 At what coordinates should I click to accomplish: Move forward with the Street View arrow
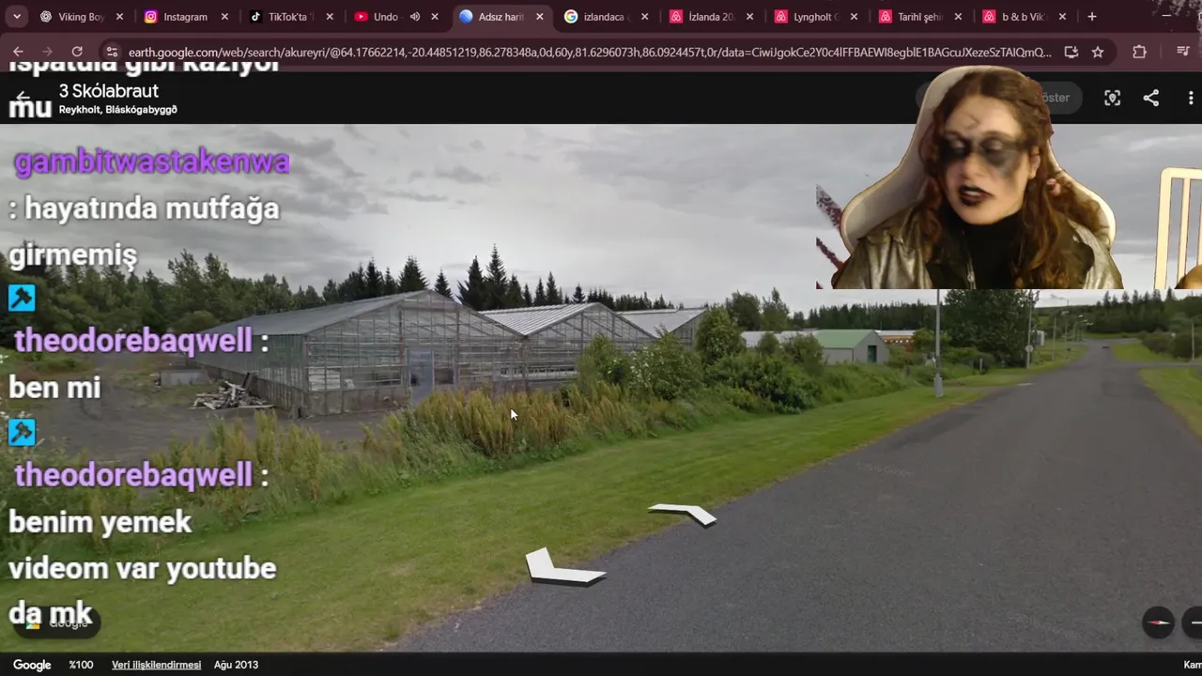point(683,514)
